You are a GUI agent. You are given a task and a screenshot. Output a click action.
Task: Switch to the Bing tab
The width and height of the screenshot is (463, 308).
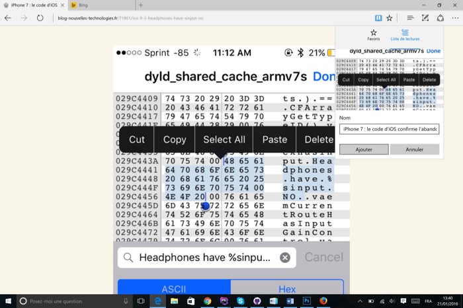(101, 5)
